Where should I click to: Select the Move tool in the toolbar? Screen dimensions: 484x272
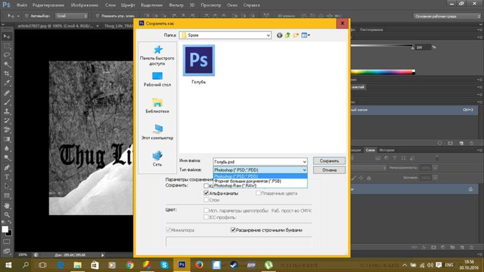click(x=7, y=36)
